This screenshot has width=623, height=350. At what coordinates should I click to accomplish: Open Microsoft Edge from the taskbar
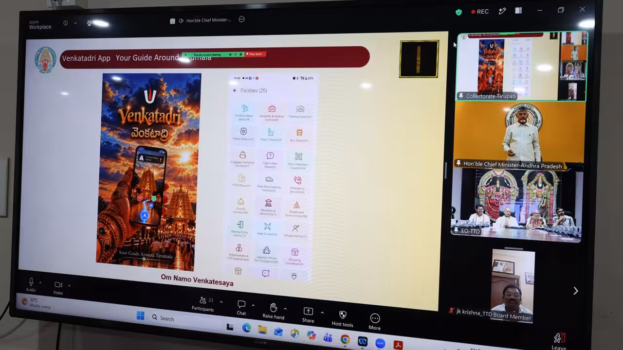[246, 329]
